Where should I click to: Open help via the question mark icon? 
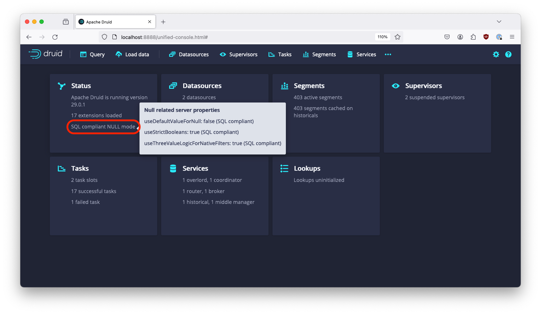[508, 54]
